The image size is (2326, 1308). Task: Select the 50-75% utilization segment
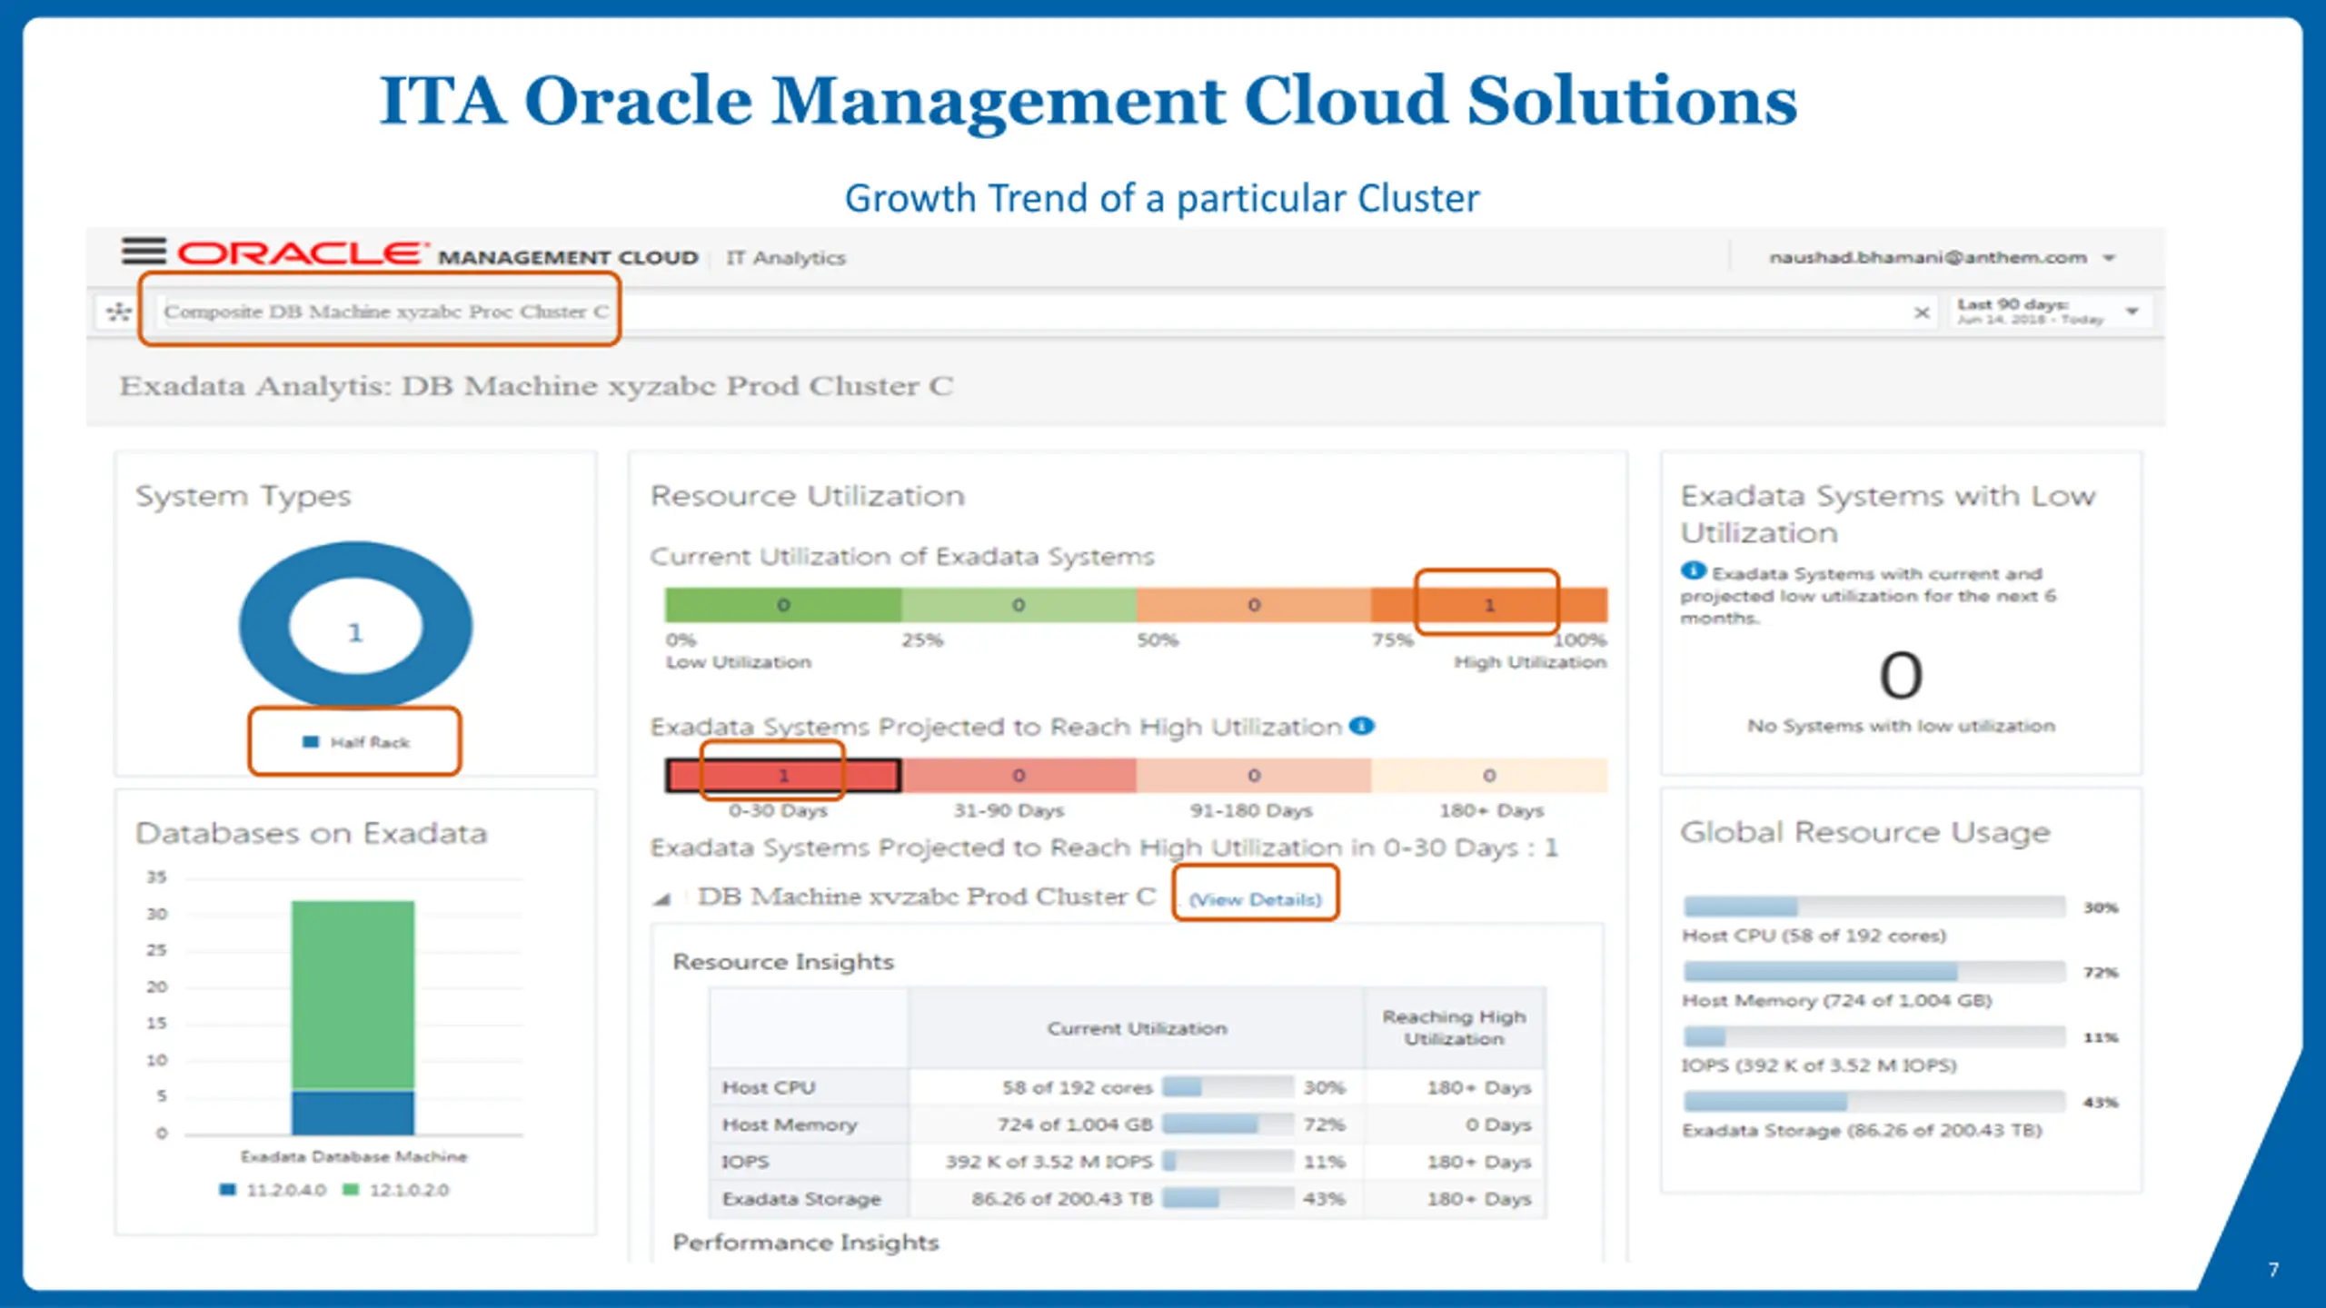click(1254, 605)
